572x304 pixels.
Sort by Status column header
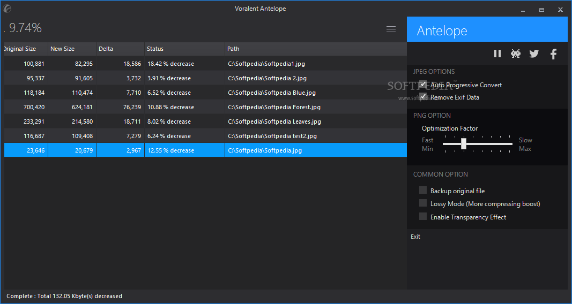tap(184, 49)
